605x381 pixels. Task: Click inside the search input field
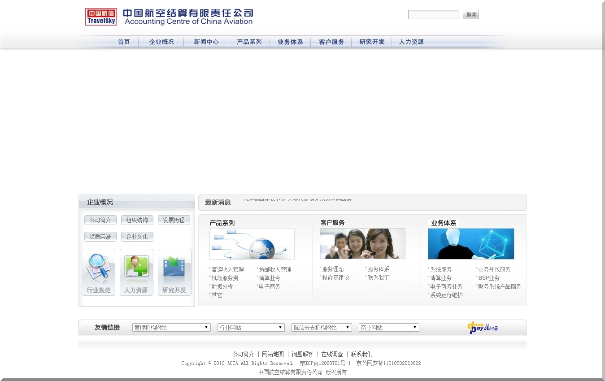tap(432, 14)
